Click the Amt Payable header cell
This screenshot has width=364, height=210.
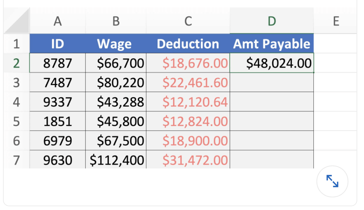click(272, 44)
